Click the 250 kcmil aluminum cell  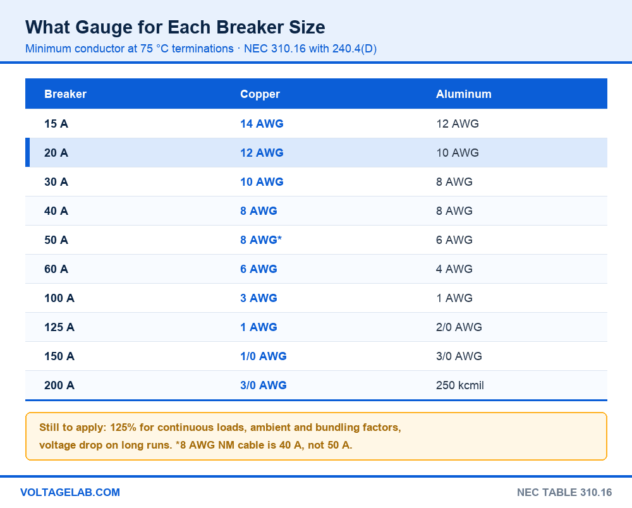pyautogui.click(x=460, y=385)
